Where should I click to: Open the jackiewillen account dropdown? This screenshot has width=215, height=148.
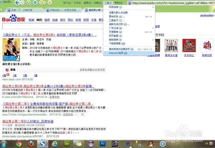coord(208,15)
